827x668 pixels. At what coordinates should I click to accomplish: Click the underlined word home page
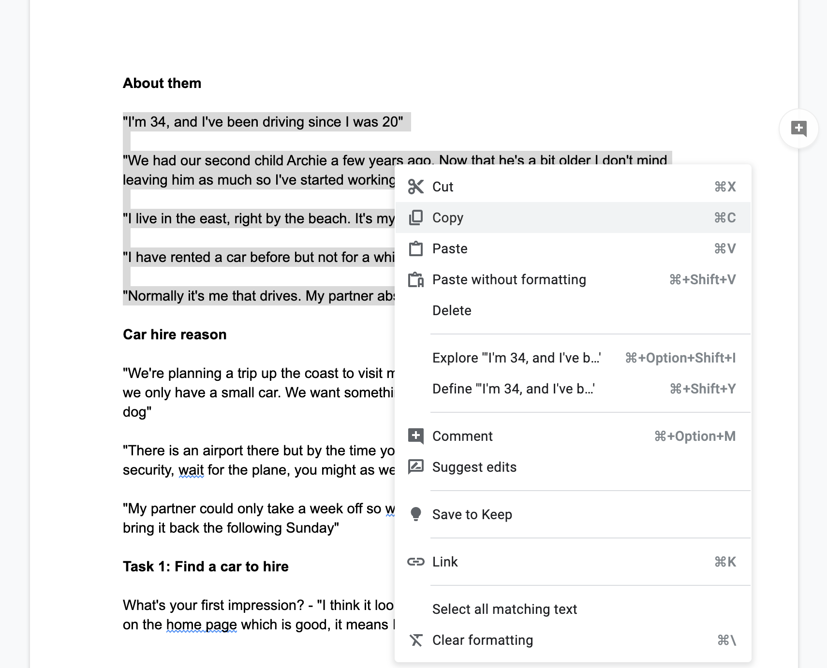tap(202, 624)
